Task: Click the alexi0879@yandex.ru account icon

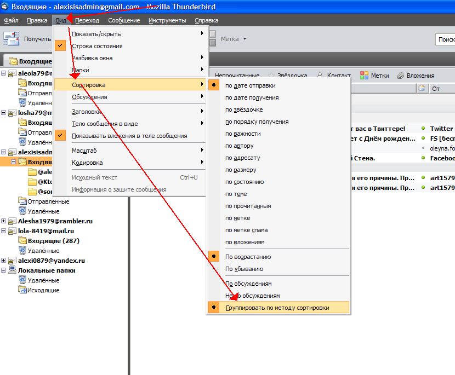Action: click(13, 261)
